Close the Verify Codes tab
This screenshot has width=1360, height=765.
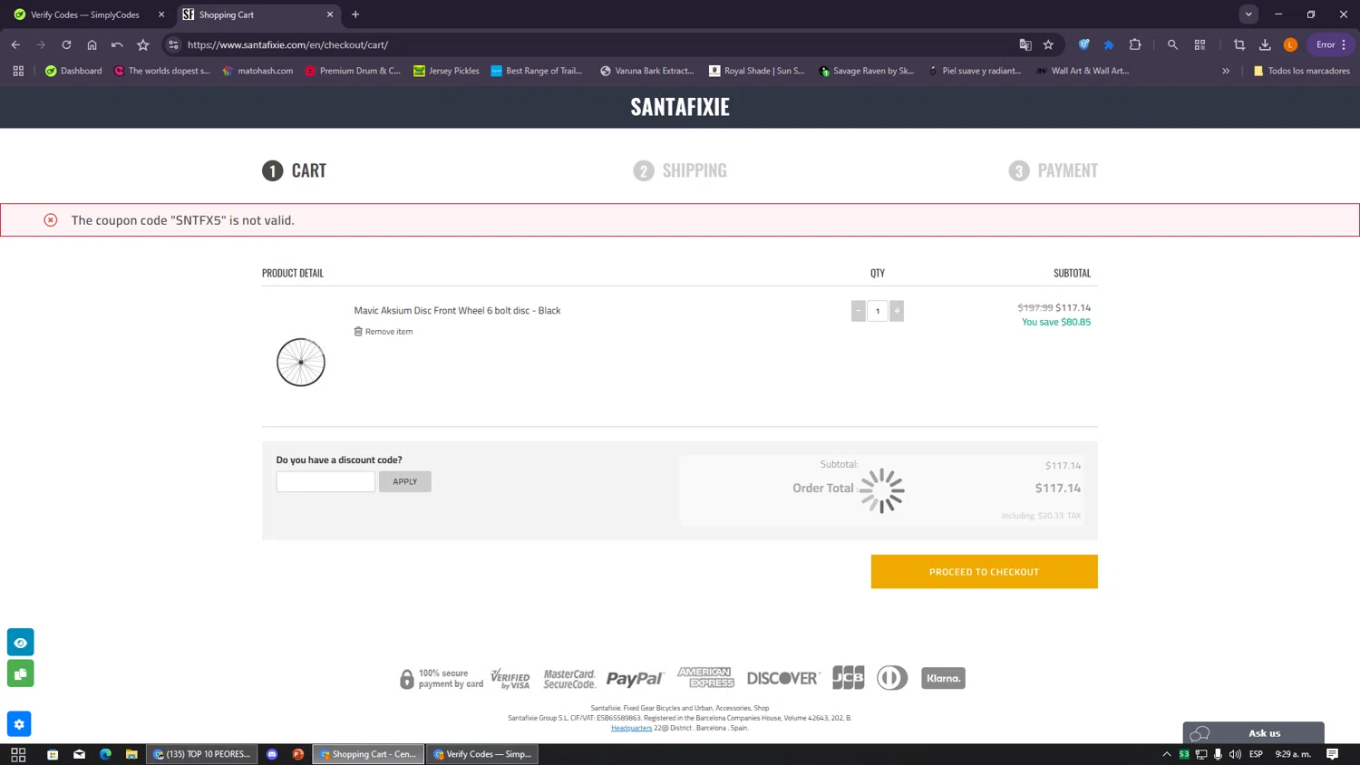(161, 15)
